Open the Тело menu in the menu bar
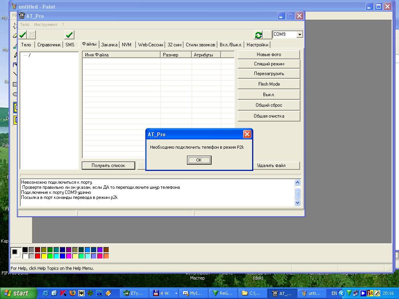Image resolution: width=399 pixels, height=299 pixels. tap(25, 25)
